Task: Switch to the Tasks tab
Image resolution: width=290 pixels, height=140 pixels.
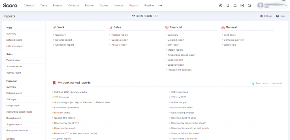Action: (x=44, y=6)
